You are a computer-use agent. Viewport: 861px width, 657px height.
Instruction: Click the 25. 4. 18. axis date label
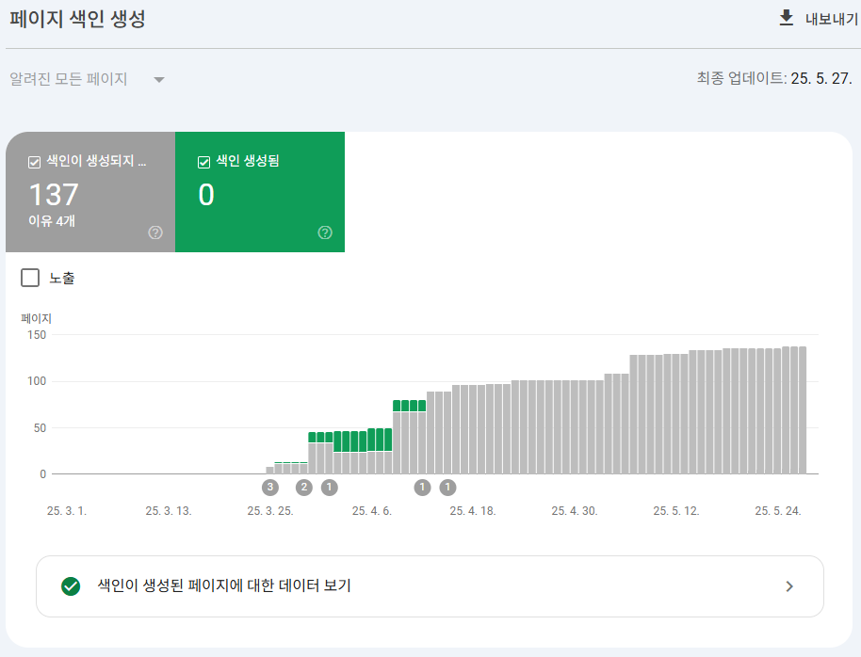click(472, 511)
